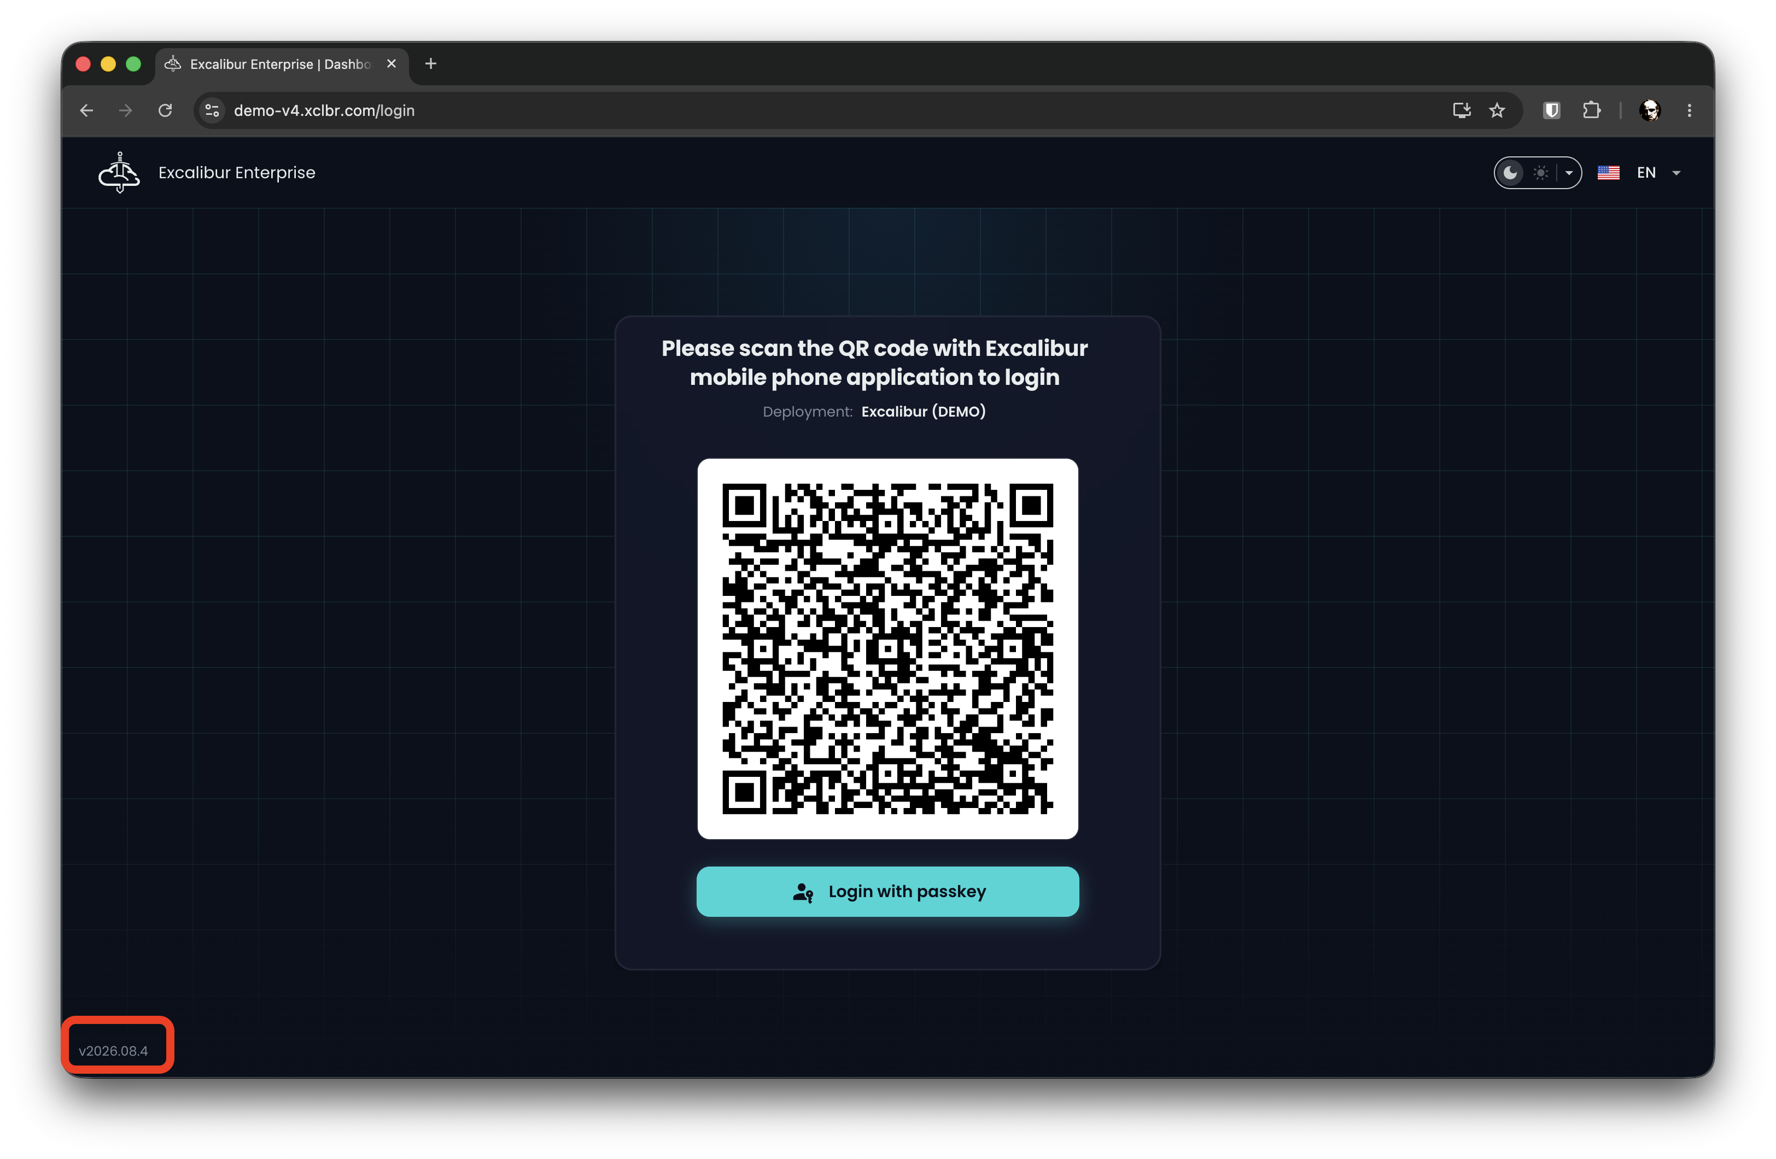Switch to light mode sun icon
1776x1159 pixels.
1541,173
